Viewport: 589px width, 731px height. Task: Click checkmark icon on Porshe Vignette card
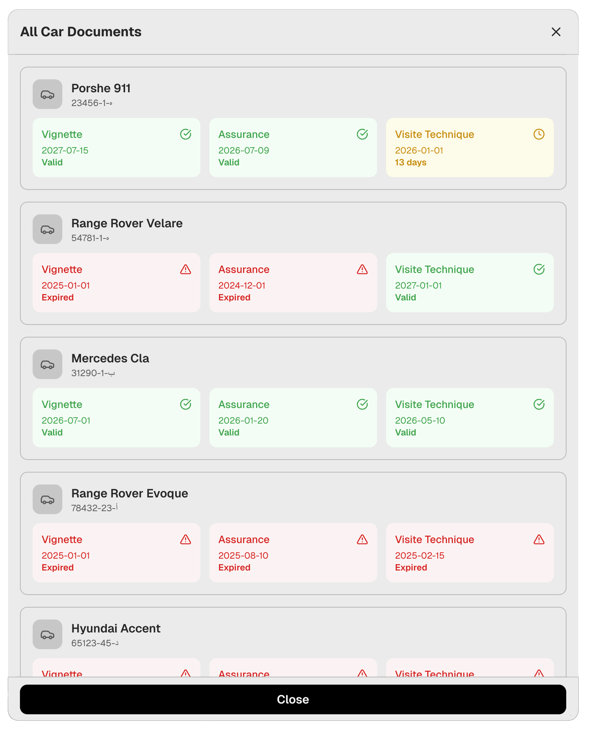click(x=185, y=134)
